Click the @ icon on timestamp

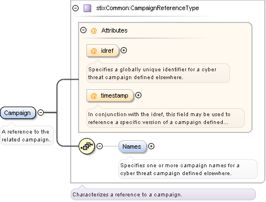pyautogui.click(x=94, y=96)
